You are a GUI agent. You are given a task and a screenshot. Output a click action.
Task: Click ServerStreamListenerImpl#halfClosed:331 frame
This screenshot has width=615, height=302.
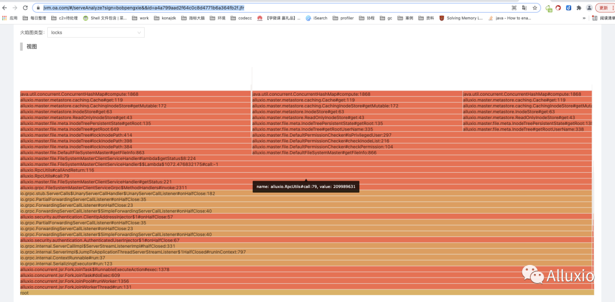point(307,246)
